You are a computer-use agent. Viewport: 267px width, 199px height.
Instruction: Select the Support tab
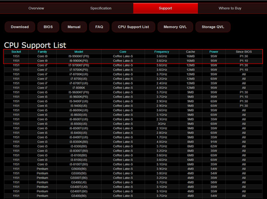coord(166,8)
